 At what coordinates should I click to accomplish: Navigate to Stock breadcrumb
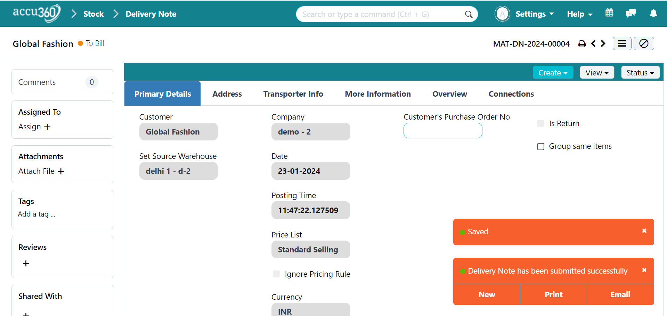click(x=93, y=14)
